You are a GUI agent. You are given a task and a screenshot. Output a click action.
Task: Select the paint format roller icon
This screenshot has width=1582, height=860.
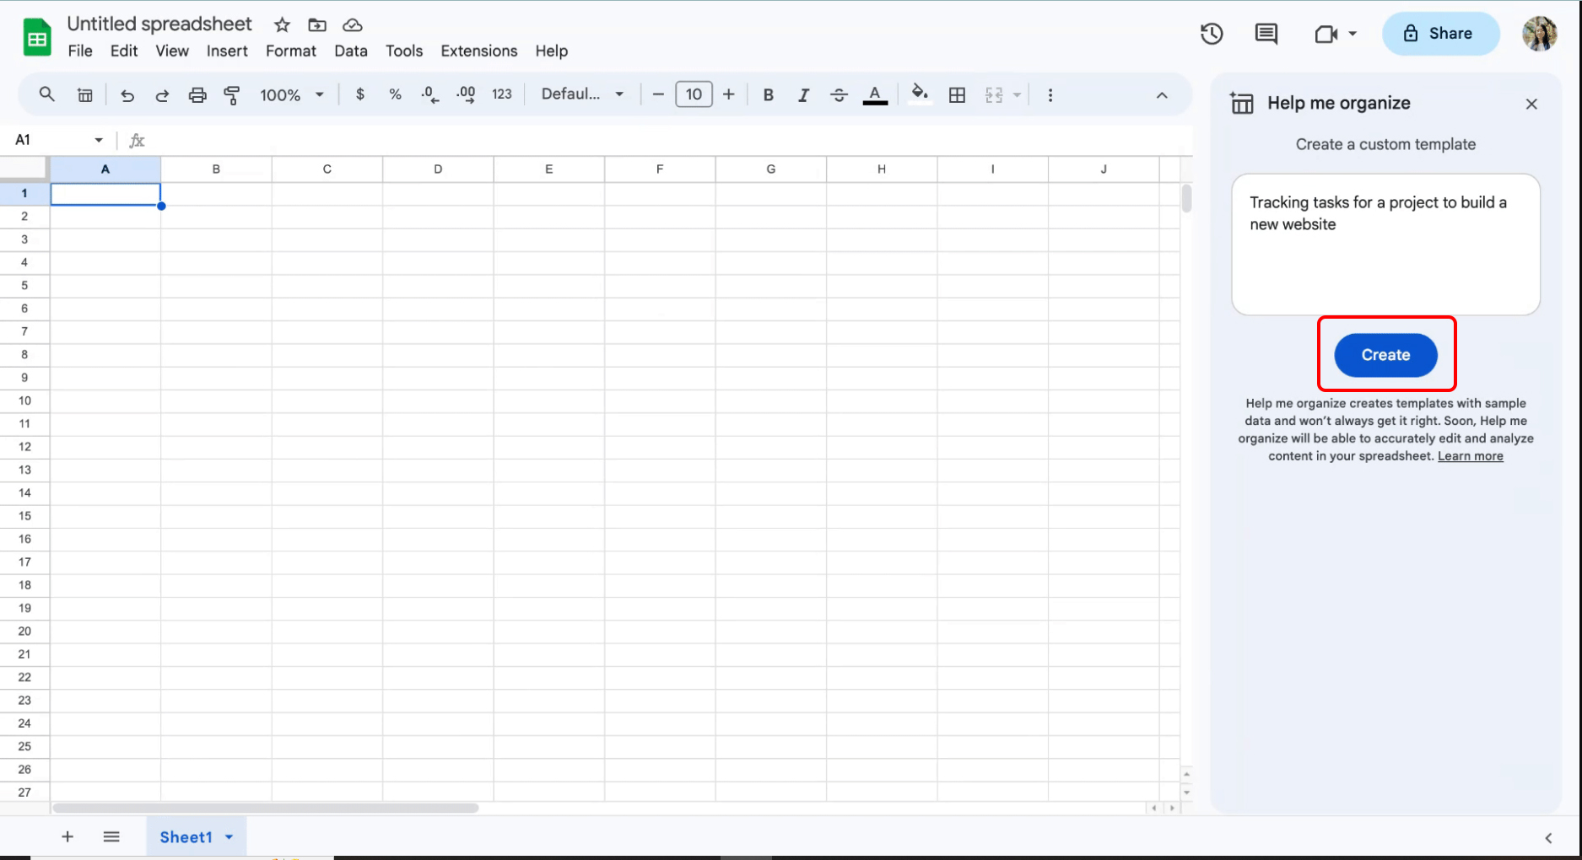tap(232, 95)
